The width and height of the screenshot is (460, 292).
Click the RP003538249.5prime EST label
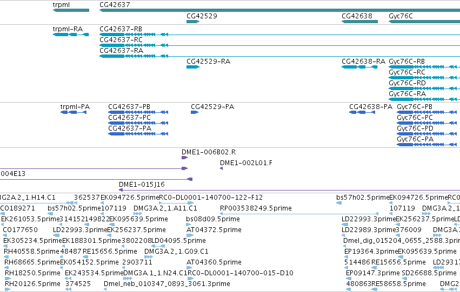tap(256, 208)
